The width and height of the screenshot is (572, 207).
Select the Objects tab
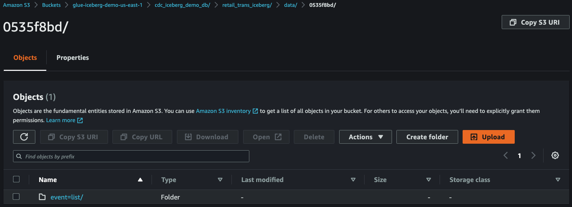point(25,57)
